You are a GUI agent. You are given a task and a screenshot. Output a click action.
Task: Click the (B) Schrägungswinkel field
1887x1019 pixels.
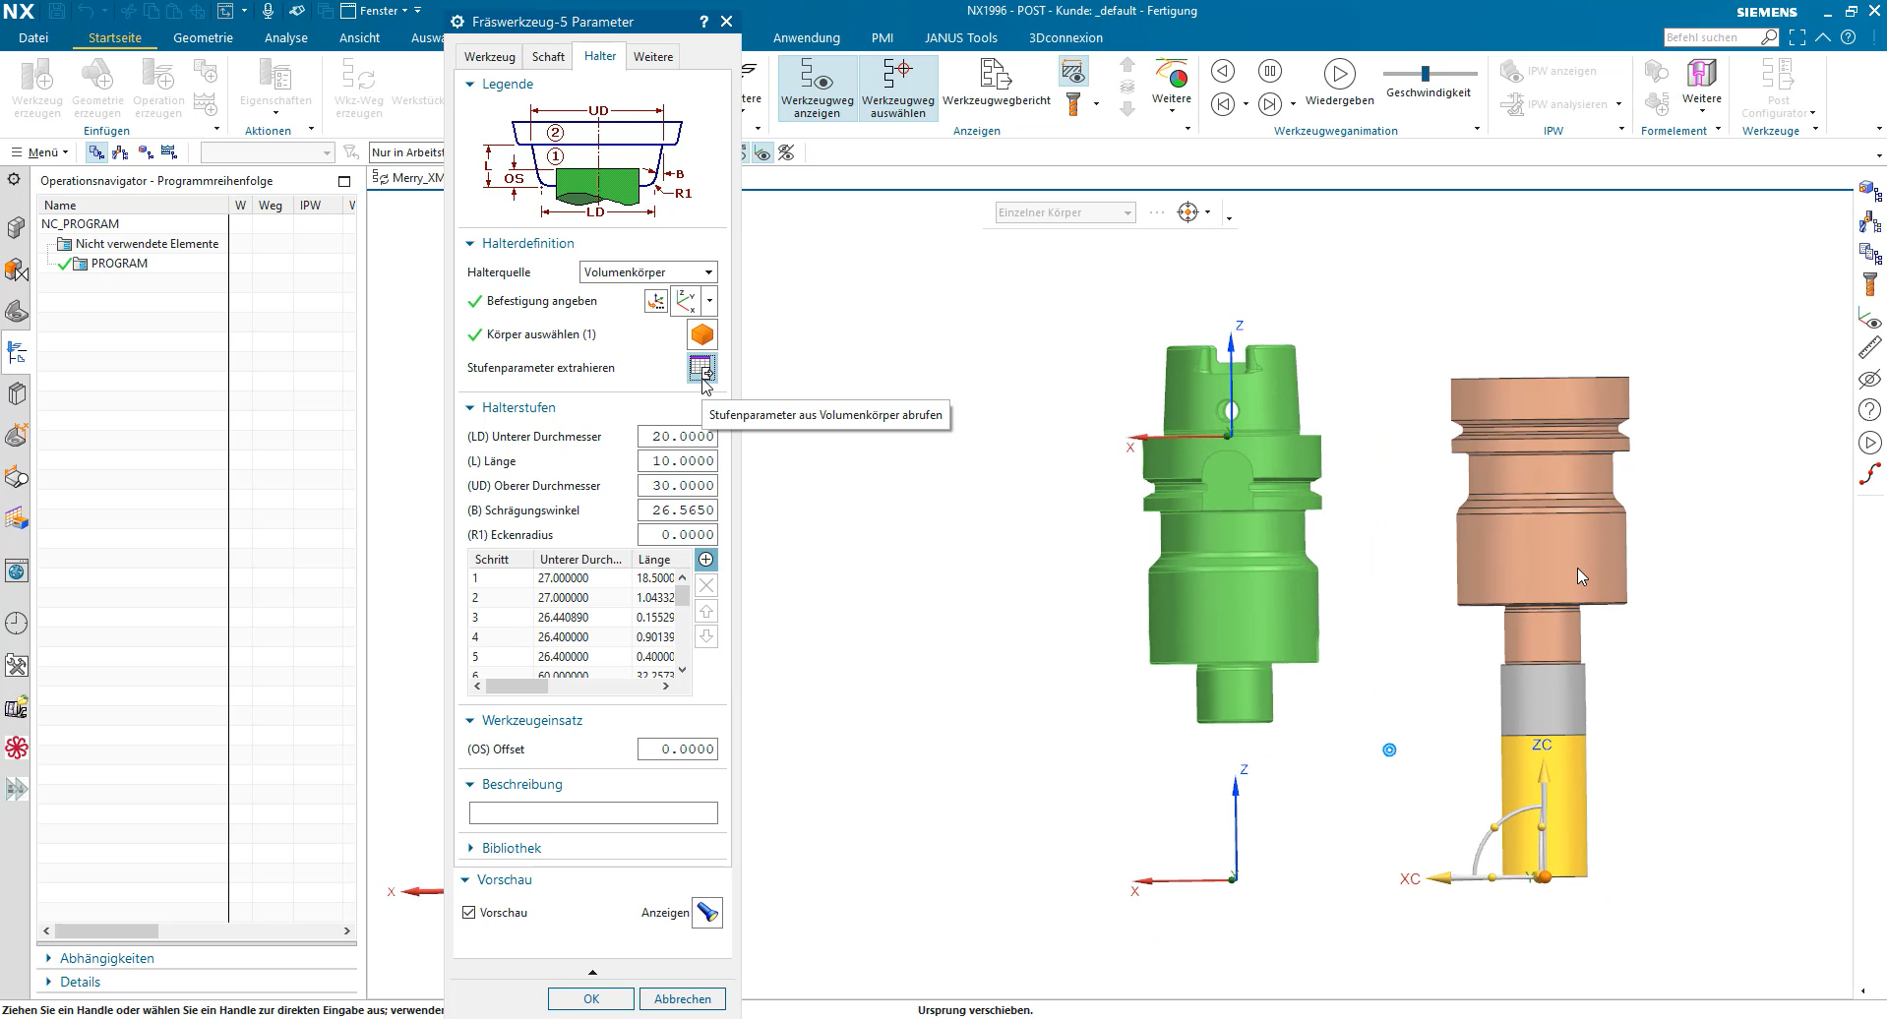click(x=677, y=510)
